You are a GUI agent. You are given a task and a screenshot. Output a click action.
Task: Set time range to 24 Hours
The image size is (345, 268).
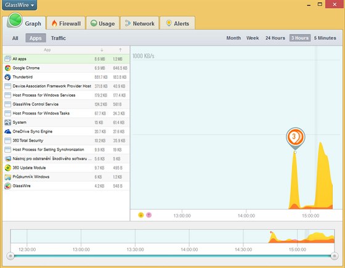pos(275,38)
